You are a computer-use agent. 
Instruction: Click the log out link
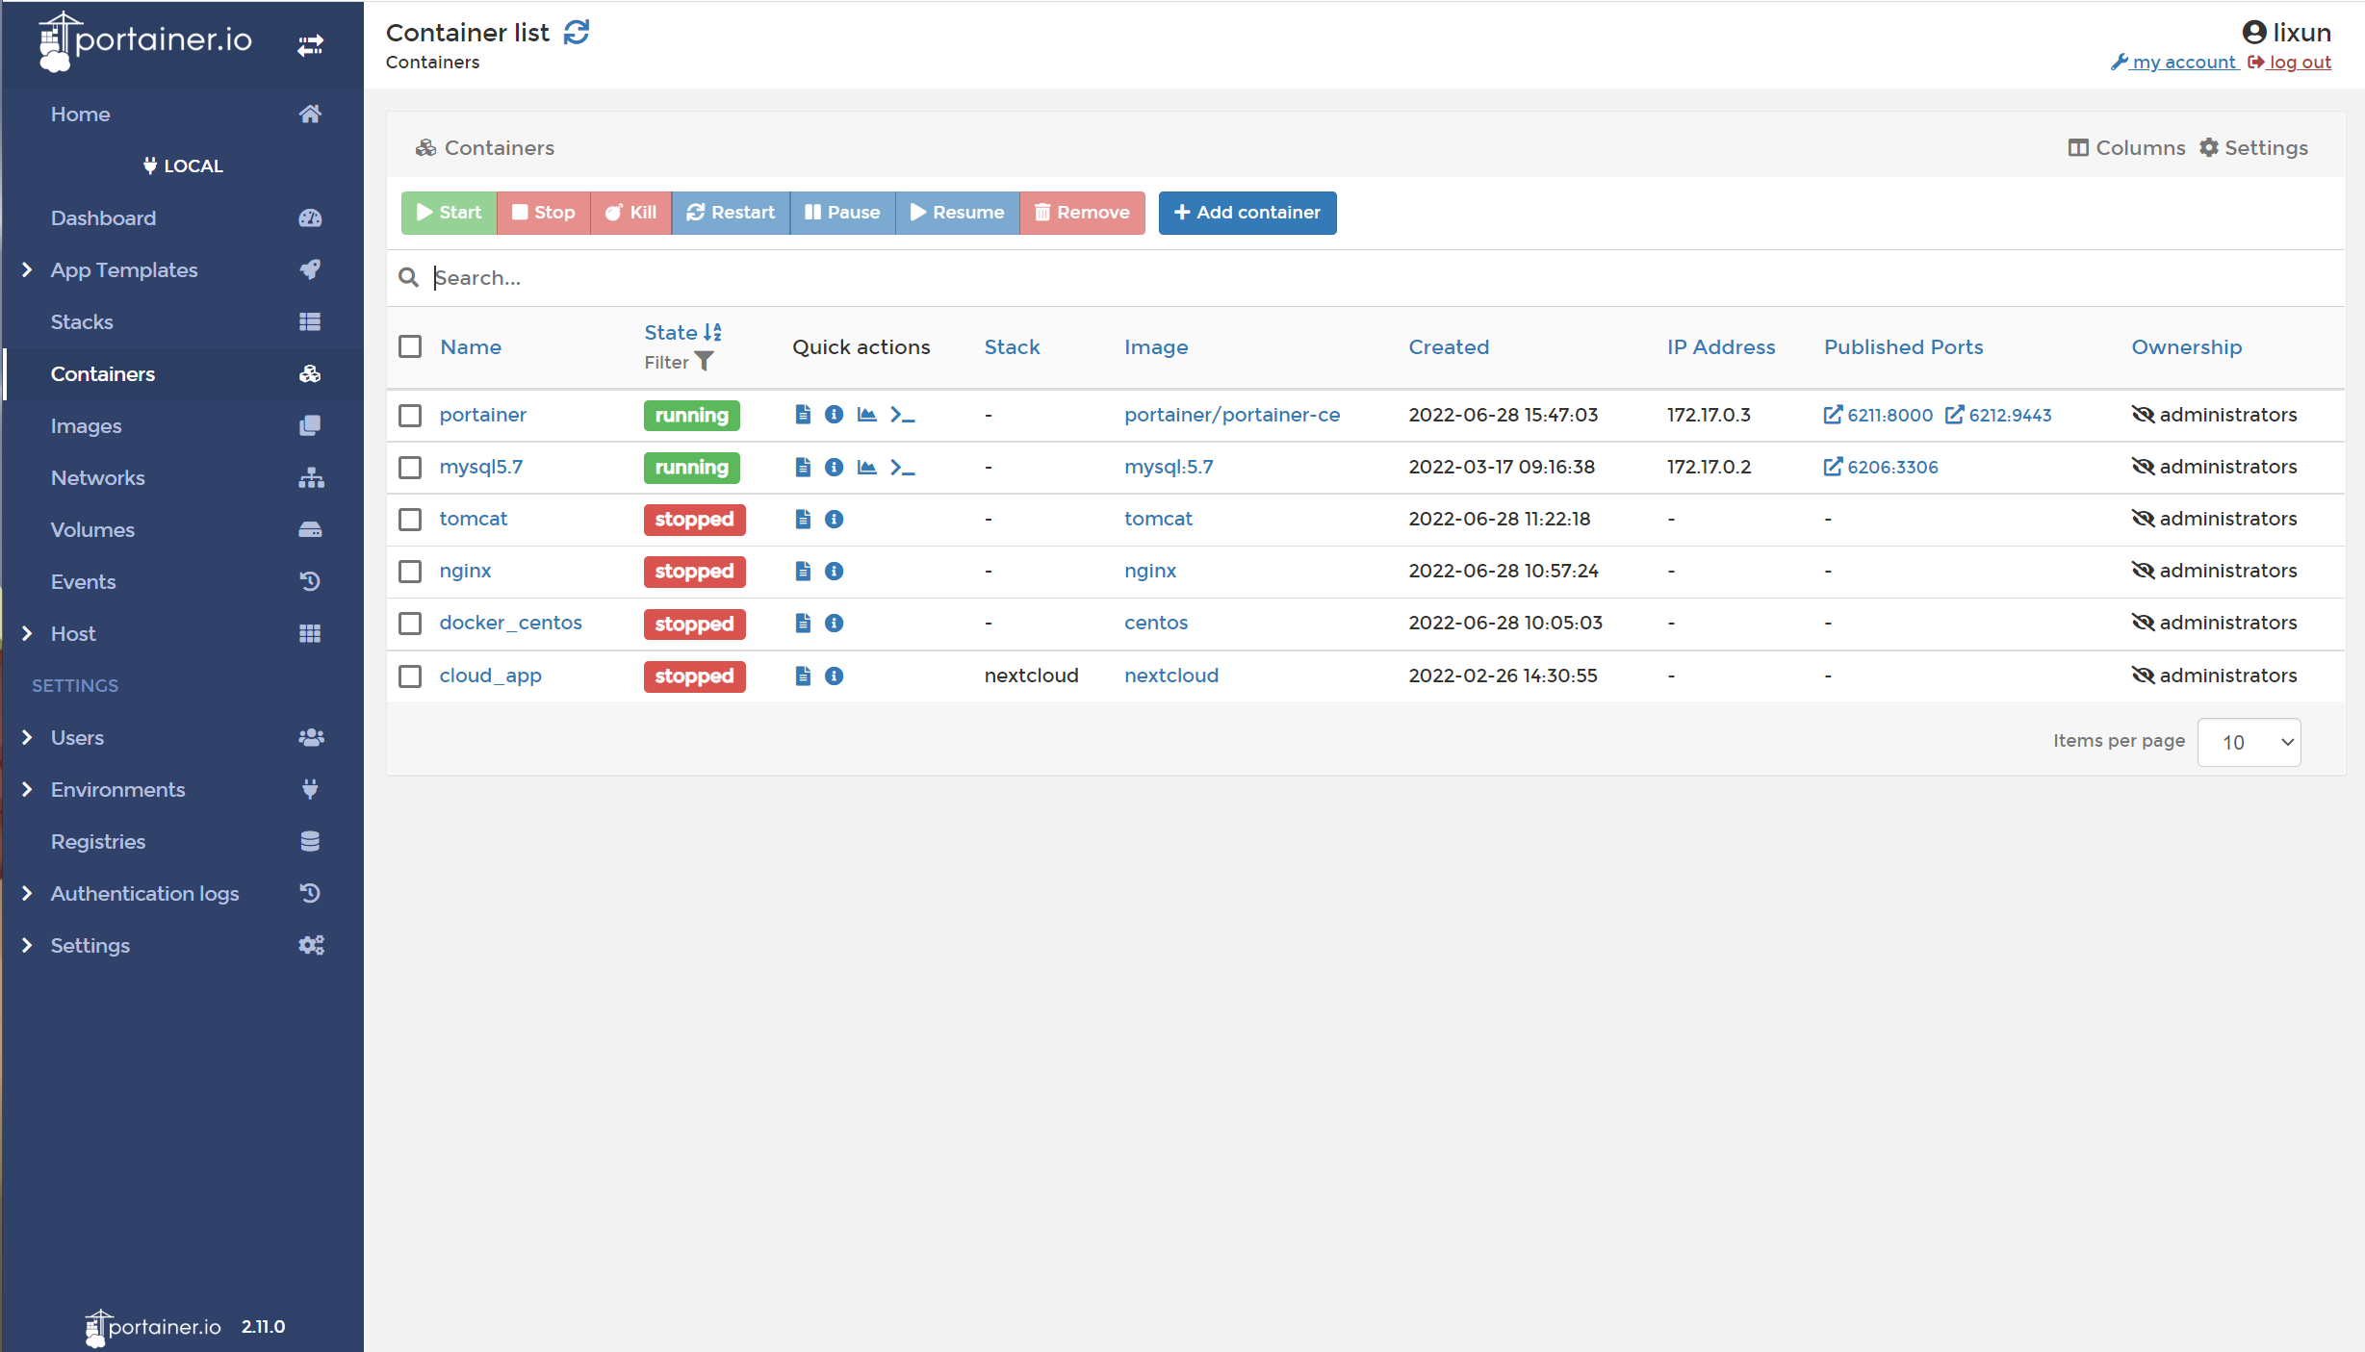click(x=2289, y=63)
